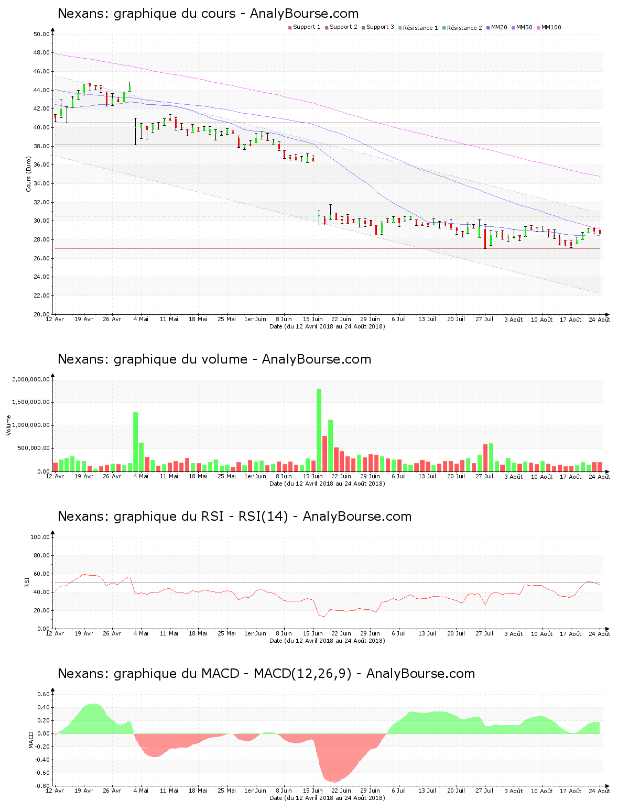Screen dimensions: 629x812
Task: Click the 'graphique du MACD - MACD(12,26,9)' title
Action: pos(266,674)
